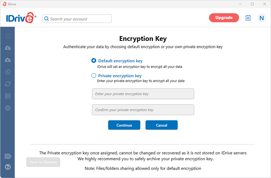Open the Sync arrows icon

(x=8, y=84)
